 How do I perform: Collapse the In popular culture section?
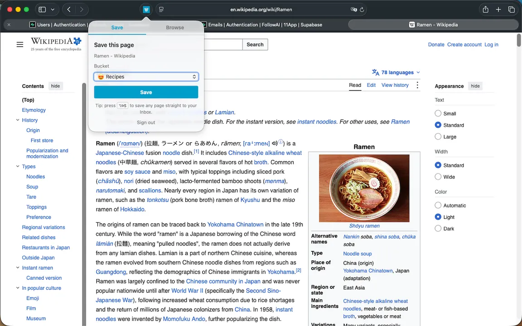[18, 288]
